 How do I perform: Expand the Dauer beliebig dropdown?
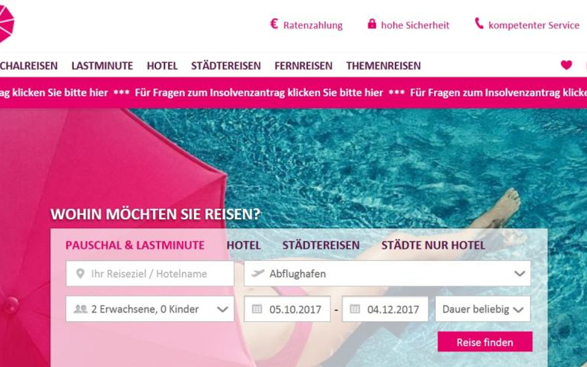pos(482,309)
